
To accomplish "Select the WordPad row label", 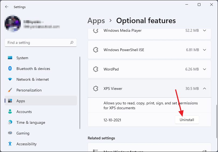I will tap(111, 69).
